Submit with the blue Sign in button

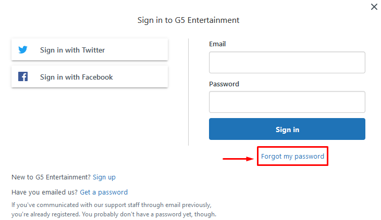287,129
